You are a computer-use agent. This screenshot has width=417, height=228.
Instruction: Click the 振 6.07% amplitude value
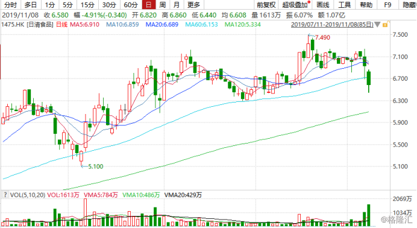pyautogui.click(x=299, y=15)
